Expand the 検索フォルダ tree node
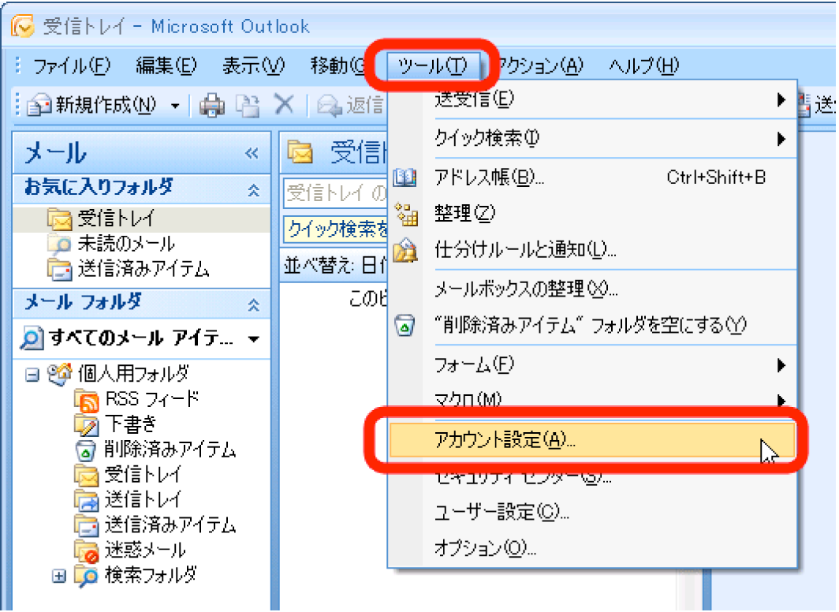The width and height of the screenshot is (839, 612). (x=58, y=575)
